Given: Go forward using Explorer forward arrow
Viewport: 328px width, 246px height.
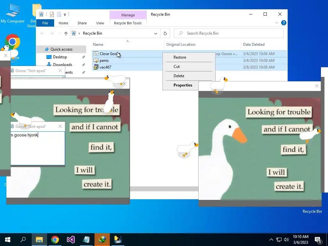Looking at the screenshot, I should point(52,33).
